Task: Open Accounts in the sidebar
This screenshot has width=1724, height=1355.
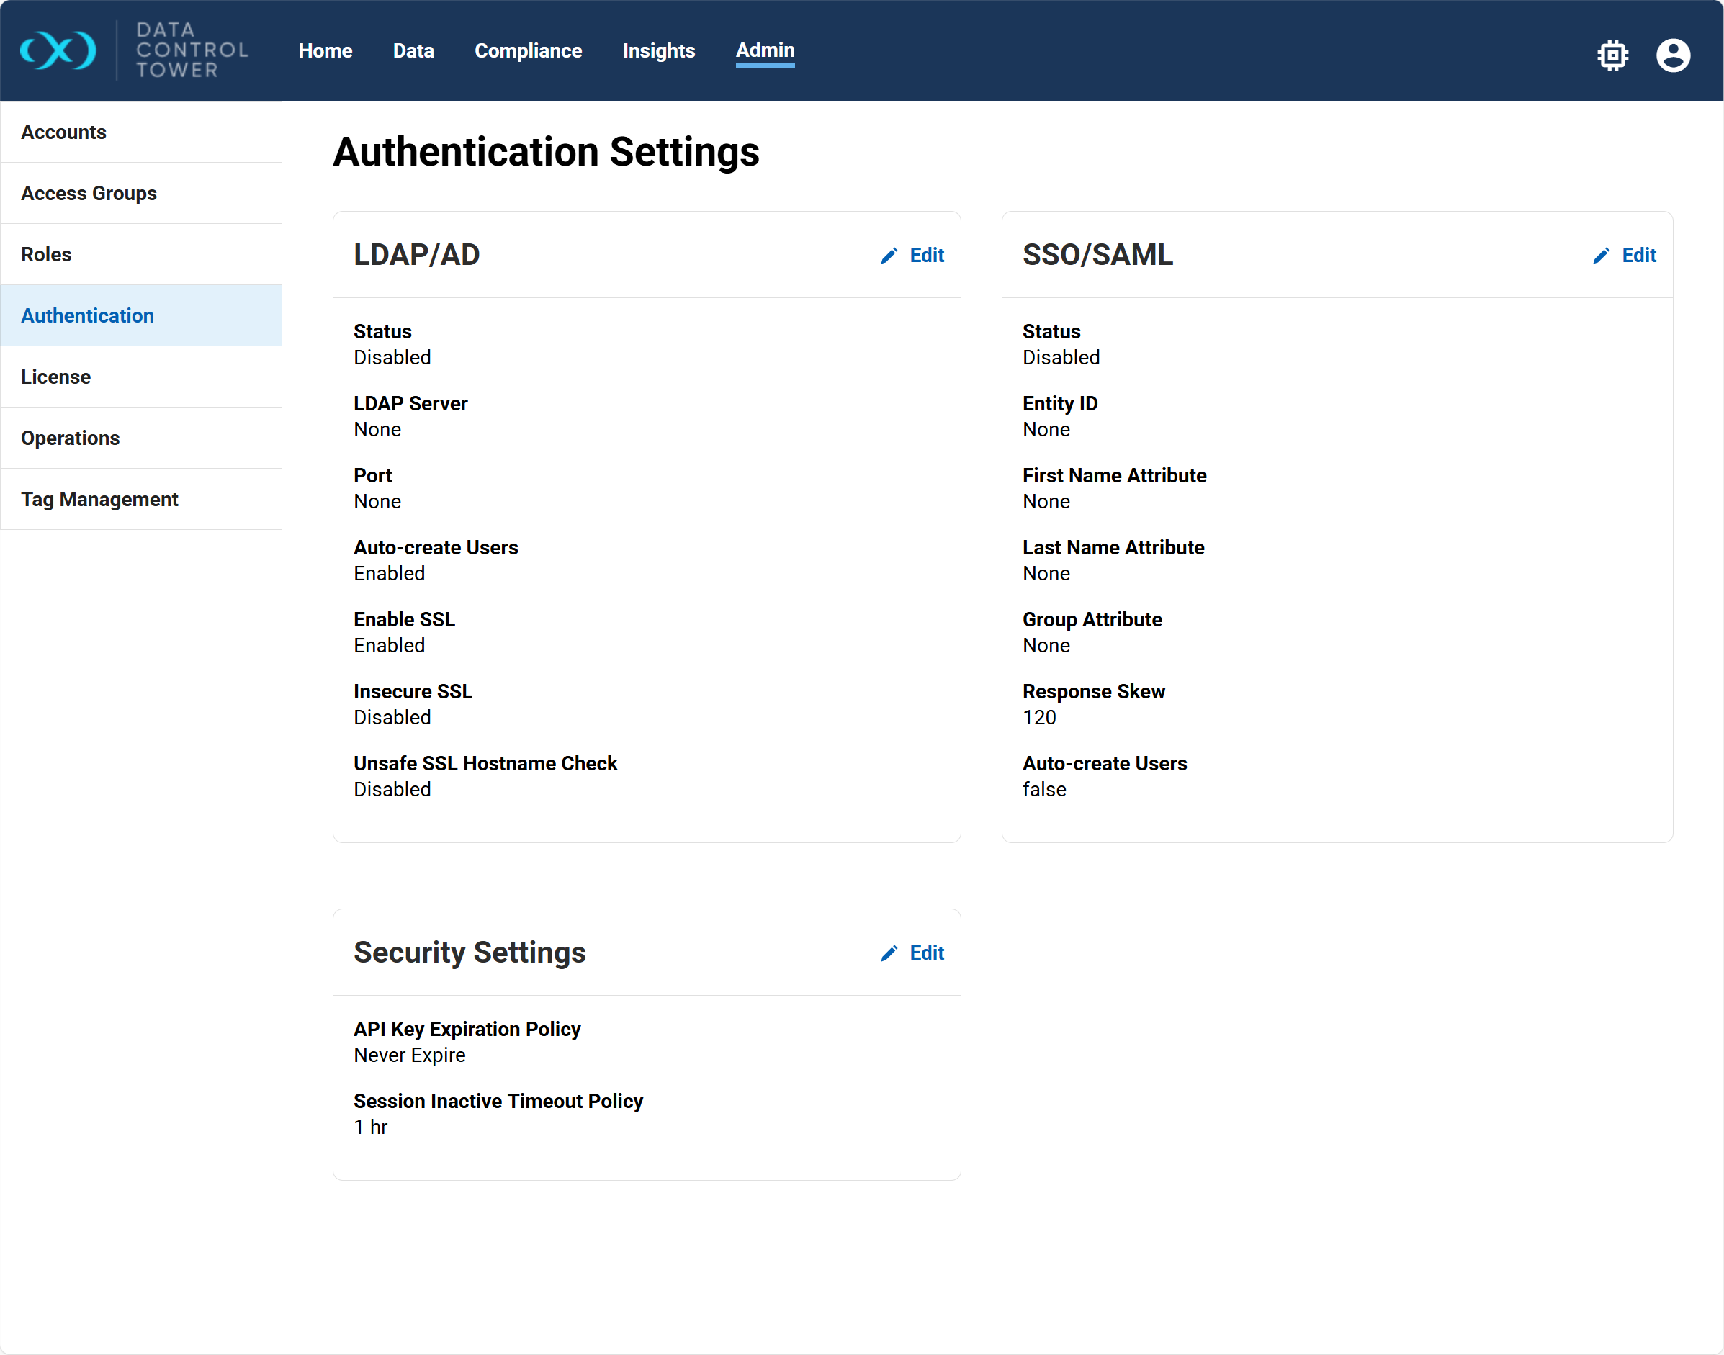Action: 63,132
